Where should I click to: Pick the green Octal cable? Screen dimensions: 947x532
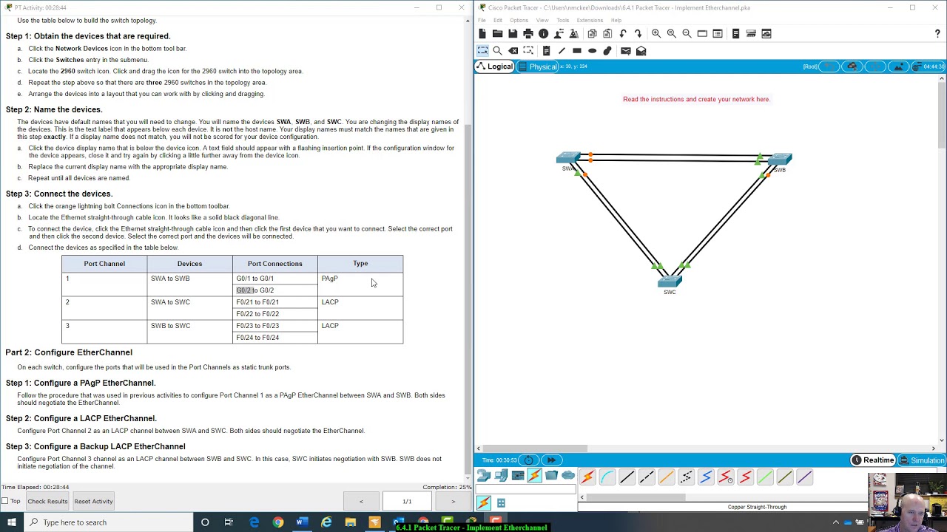pos(765,477)
